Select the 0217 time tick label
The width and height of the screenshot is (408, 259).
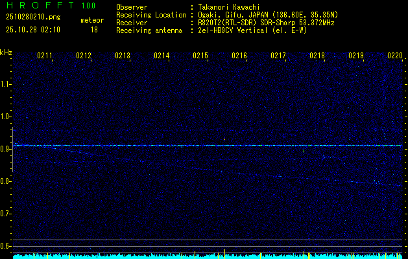tap(278, 56)
